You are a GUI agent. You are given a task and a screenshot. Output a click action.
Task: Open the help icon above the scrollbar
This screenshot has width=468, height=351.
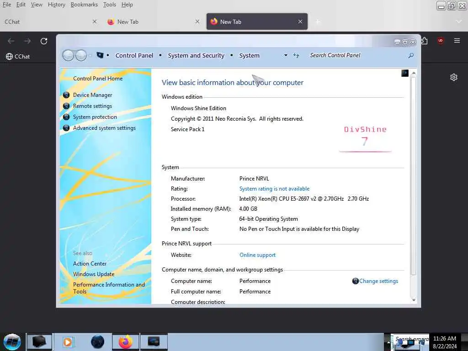405,73
